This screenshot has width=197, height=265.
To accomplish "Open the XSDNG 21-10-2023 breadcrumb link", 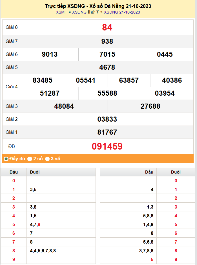I will click(x=122, y=12).
